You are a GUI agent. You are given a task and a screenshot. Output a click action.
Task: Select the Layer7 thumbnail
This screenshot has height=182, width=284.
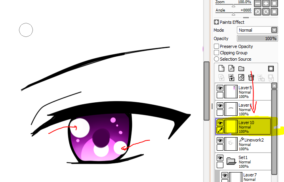point(236,177)
